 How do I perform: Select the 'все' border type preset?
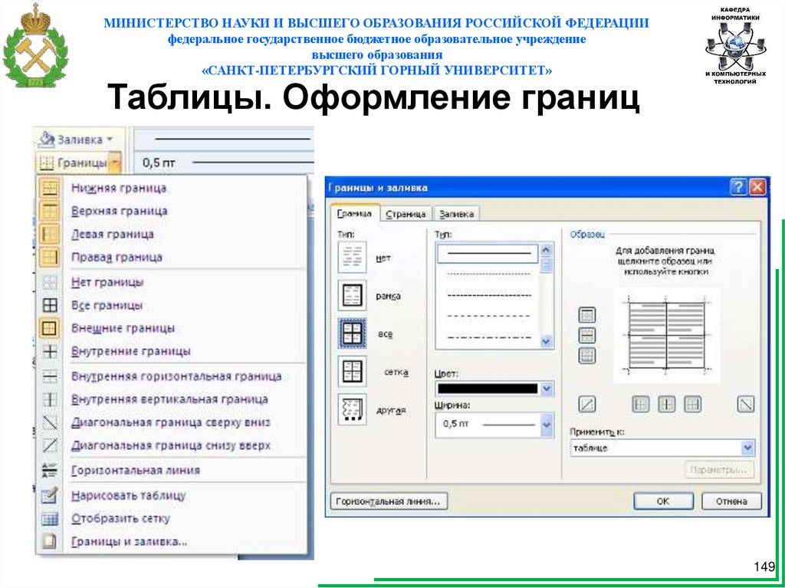(352, 333)
